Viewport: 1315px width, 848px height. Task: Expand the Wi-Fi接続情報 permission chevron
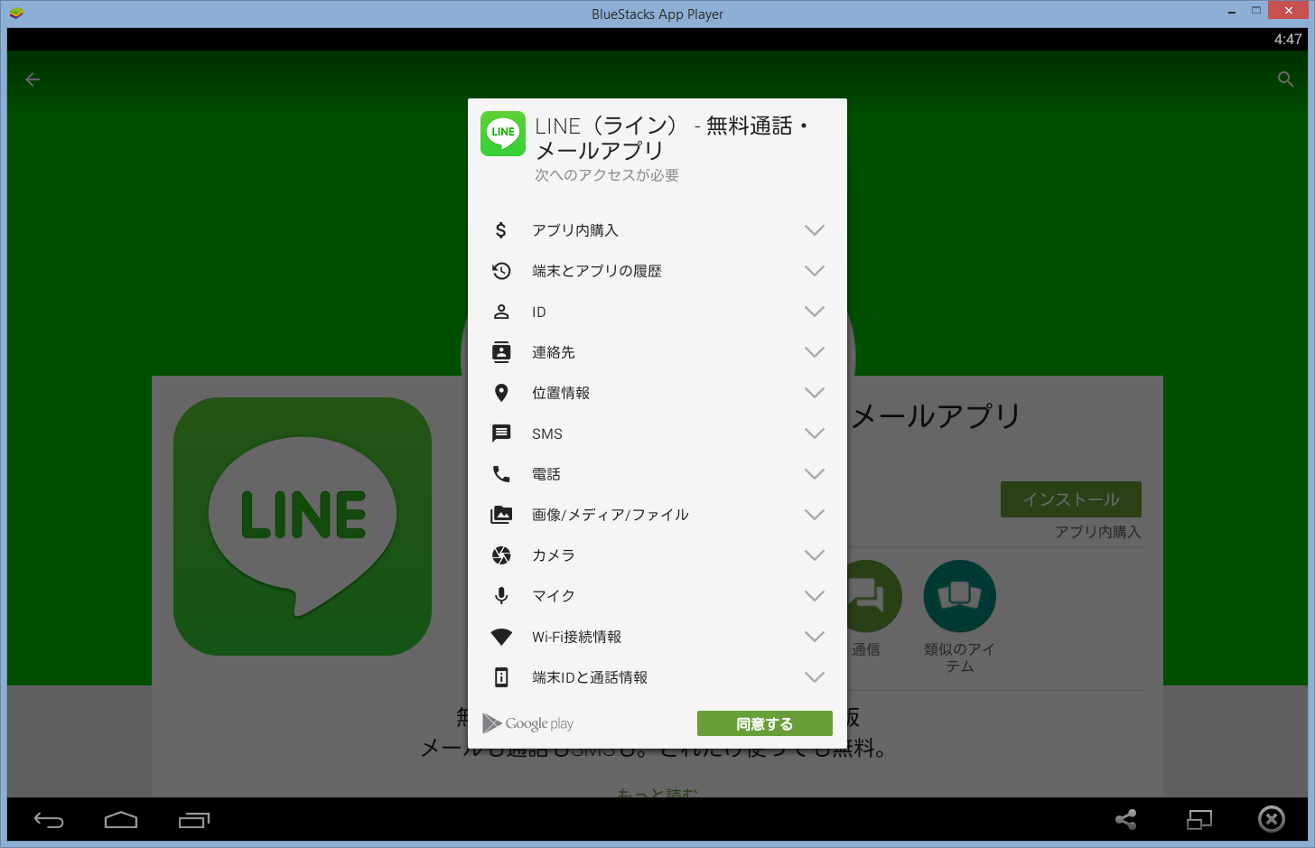pyautogui.click(x=815, y=637)
